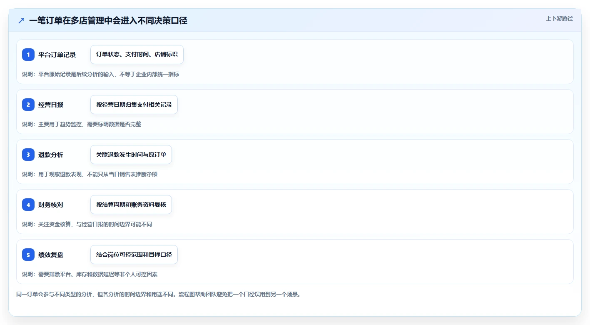This screenshot has height=325, width=590.
Task: Click step badge 2 for 经营日报
Action: tap(28, 105)
